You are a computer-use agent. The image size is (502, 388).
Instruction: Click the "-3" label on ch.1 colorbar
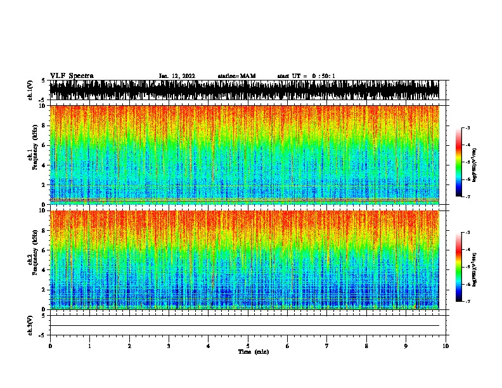[x=468, y=127]
